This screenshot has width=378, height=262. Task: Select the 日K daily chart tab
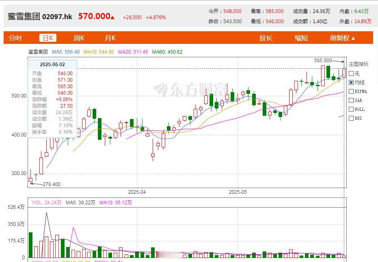click(48, 38)
